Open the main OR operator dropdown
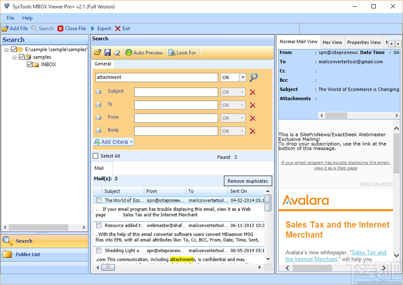The width and height of the screenshot is (403, 285). tap(243, 77)
